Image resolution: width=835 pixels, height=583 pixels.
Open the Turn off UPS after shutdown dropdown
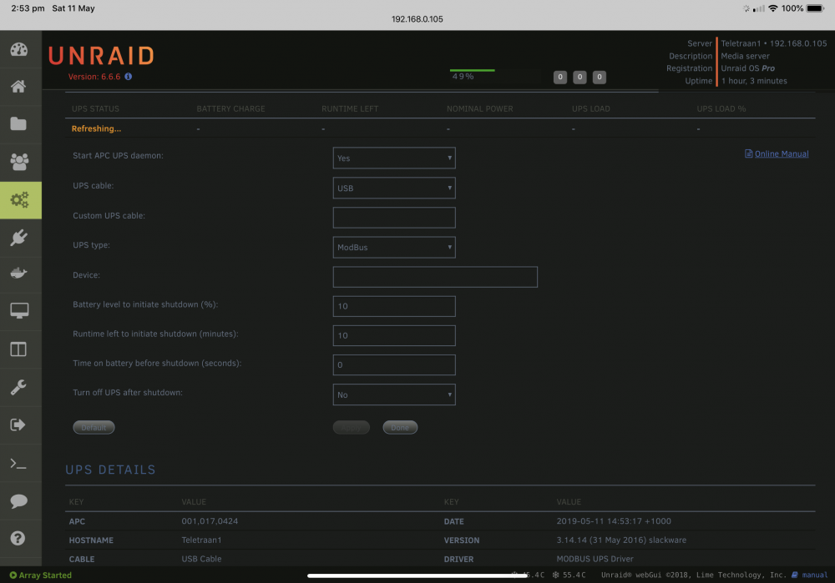(394, 395)
